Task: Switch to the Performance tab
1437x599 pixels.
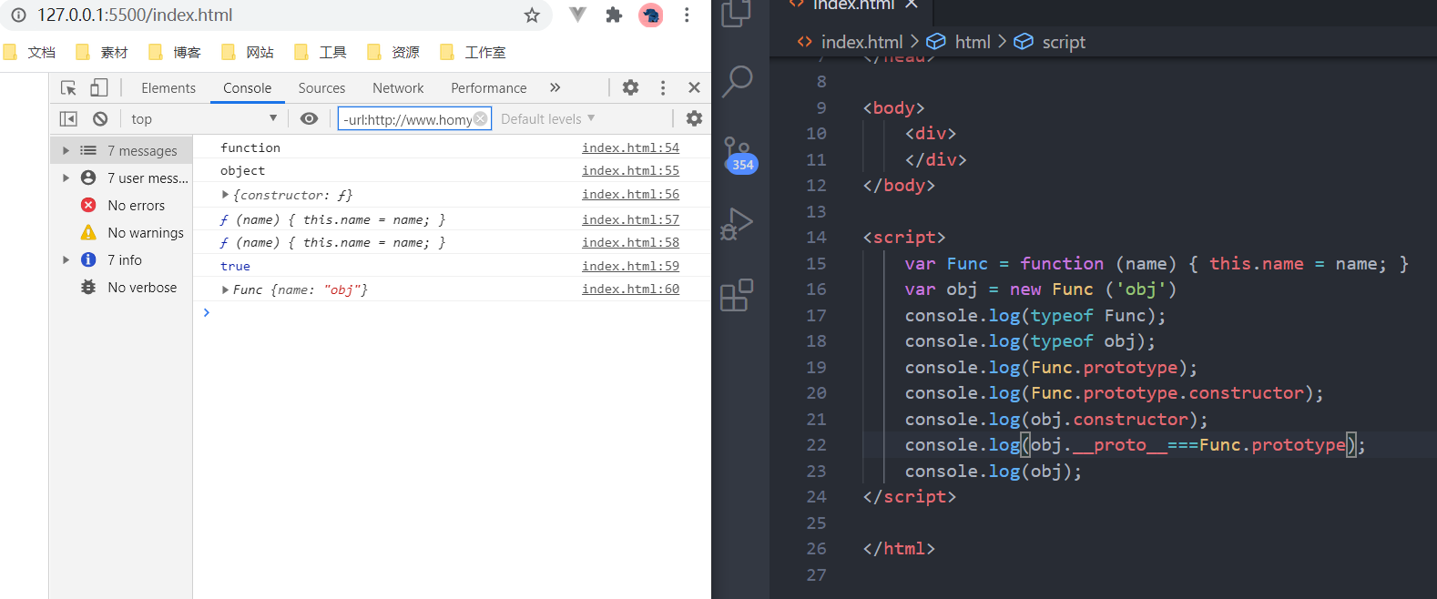Action: [x=488, y=87]
